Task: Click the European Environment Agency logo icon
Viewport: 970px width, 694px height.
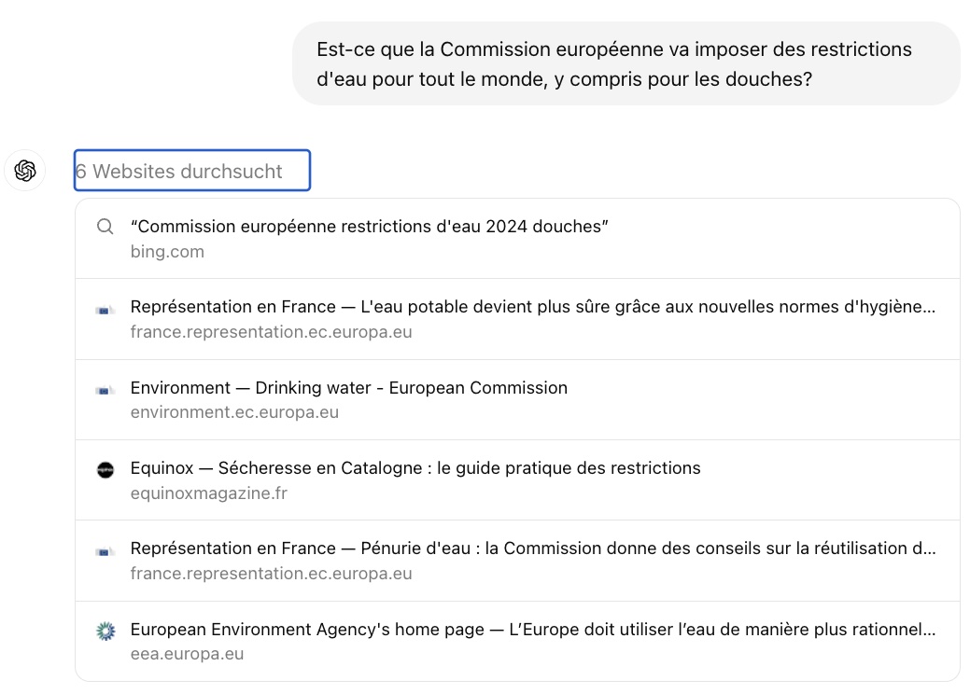Action: 105,629
